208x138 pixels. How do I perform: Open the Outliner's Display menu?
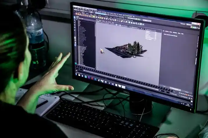point(78,18)
